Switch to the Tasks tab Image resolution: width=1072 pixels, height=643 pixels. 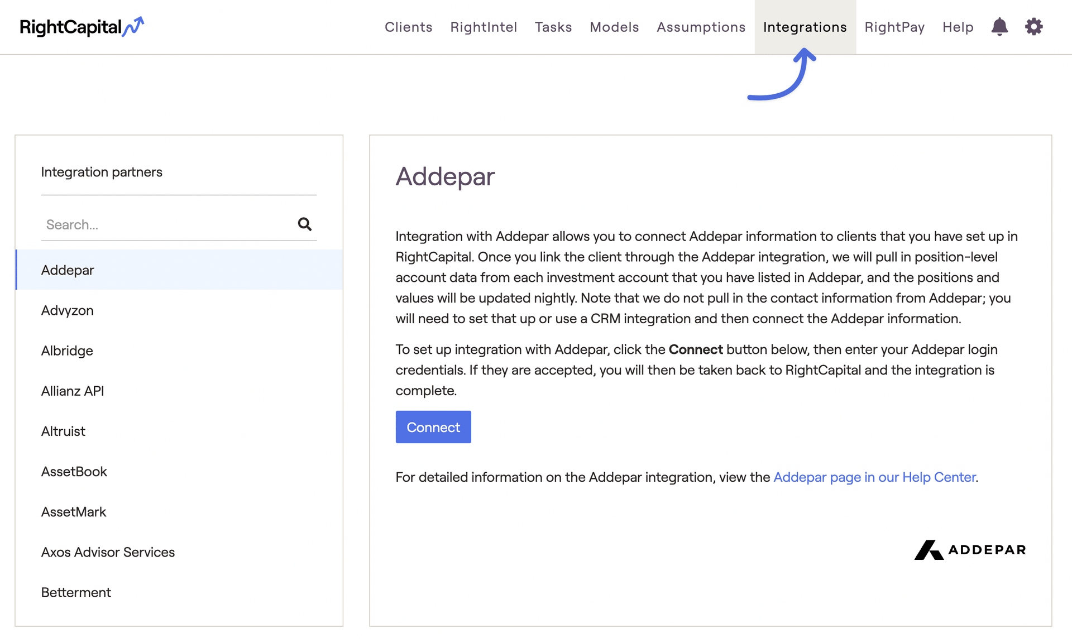click(x=553, y=27)
